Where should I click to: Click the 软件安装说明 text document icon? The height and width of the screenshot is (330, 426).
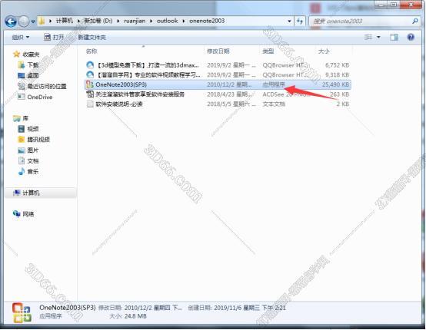click(x=90, y=104)
